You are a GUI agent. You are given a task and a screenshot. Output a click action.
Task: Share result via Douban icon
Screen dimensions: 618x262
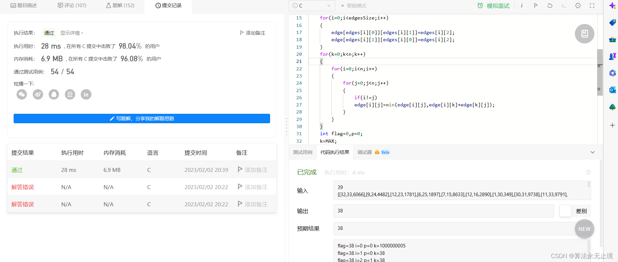(x=70, y=94)
